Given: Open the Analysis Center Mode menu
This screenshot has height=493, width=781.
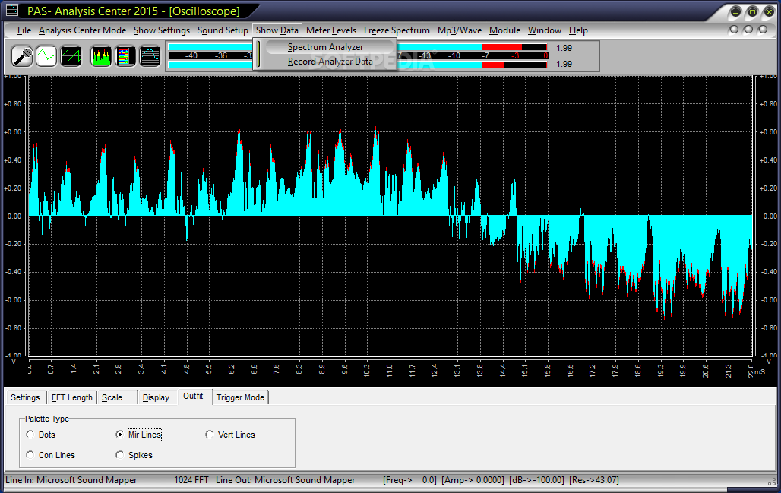Looking at the screenshot, I should 82,30.
